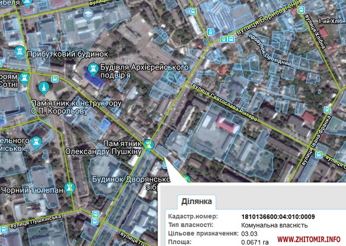
Task: Click the вулиця Святослава Ріхтера street label
Action: click(x=225, y=100)
